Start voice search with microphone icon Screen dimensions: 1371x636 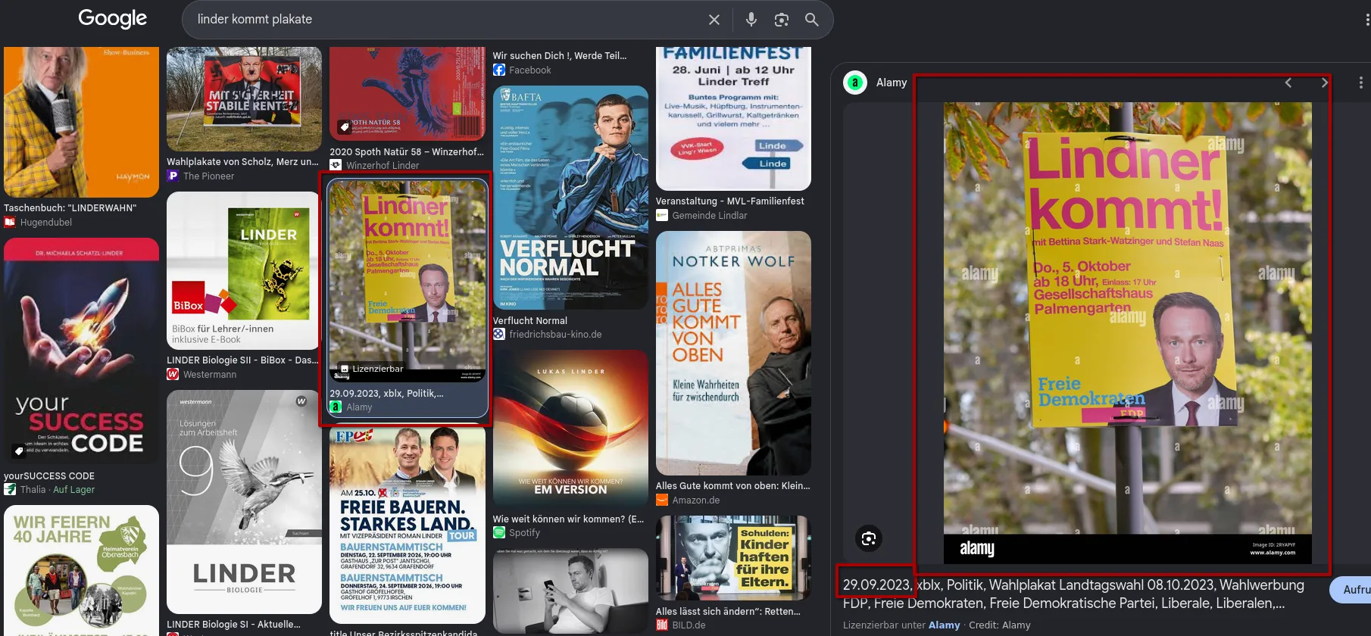(x=751, y=20)
